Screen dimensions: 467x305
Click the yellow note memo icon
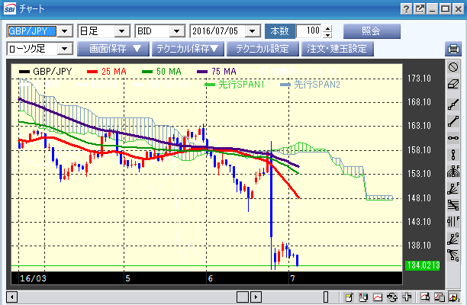[349, 297]
